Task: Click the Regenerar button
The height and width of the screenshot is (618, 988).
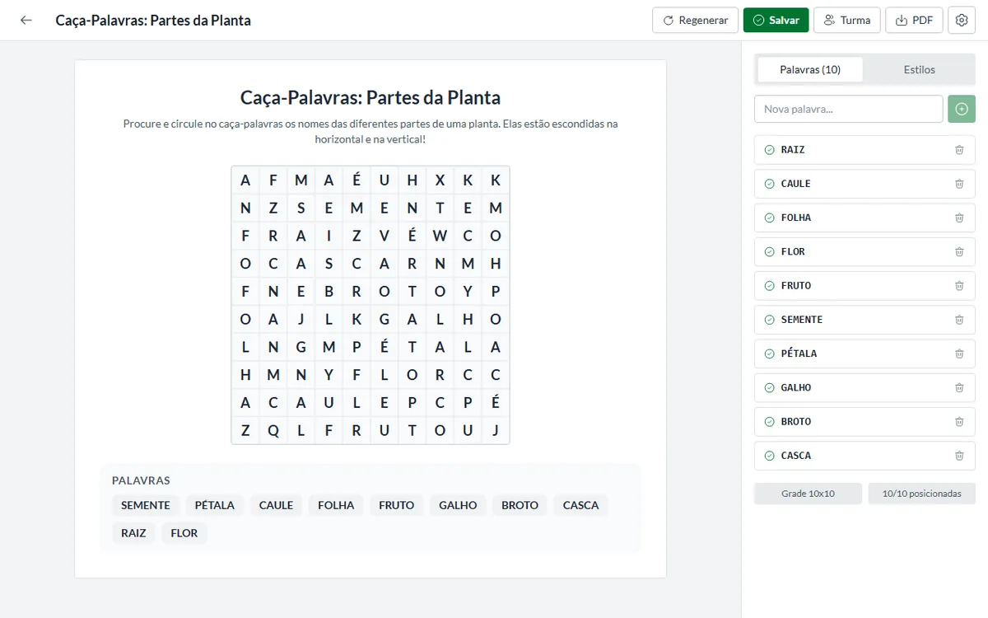Action: pyautogui.click(x=695, y=21)
